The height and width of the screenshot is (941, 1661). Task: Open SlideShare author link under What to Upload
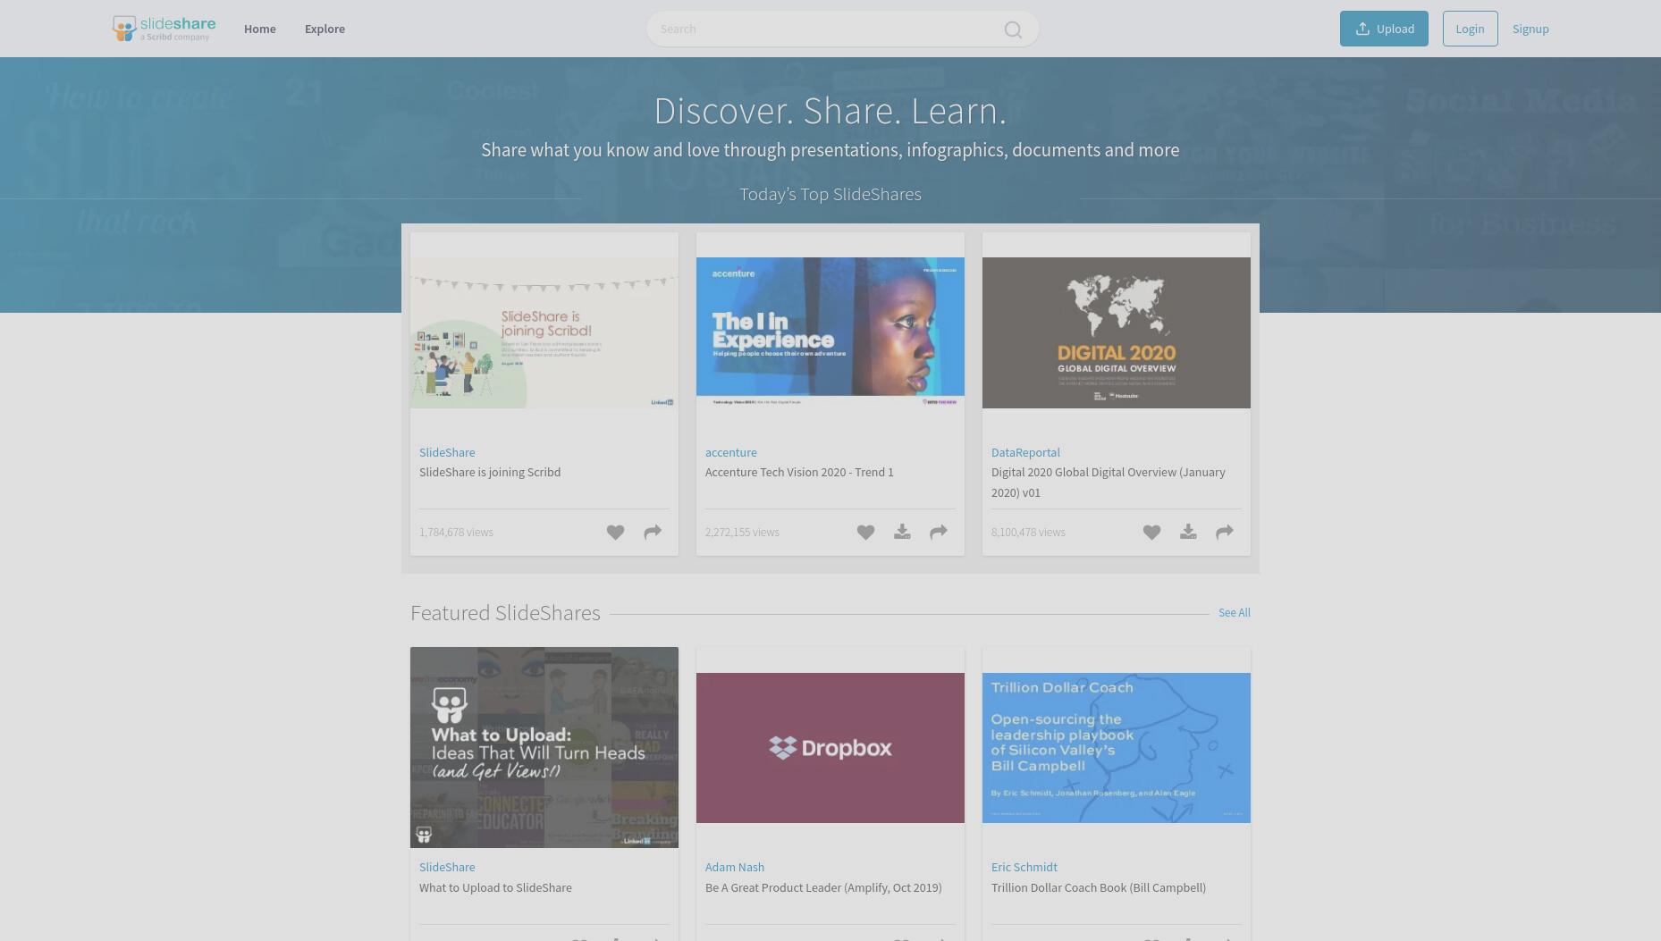click(447, 867)
